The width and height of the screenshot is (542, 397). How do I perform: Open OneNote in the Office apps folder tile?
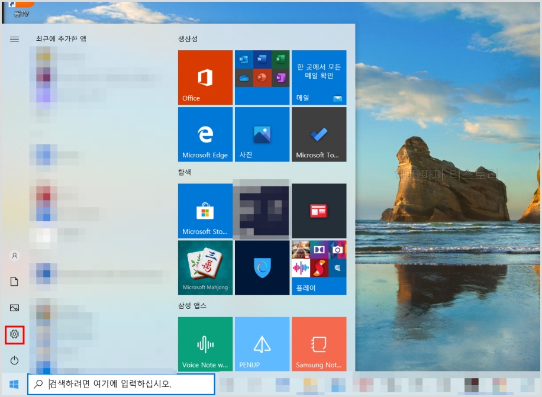point(280,78)
